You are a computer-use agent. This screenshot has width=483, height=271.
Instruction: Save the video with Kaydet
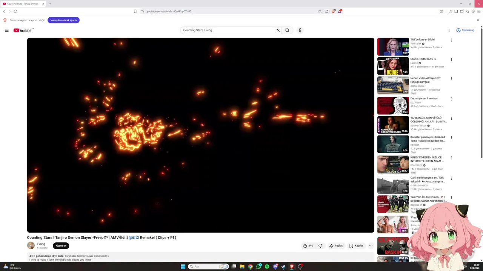click(356, 246)
